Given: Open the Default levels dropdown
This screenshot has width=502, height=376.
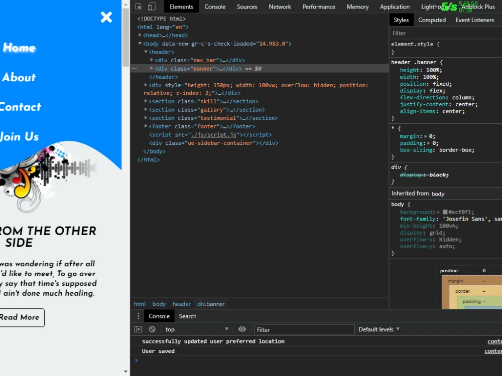Looking at the screenshot, I should (x=379, y=329).
